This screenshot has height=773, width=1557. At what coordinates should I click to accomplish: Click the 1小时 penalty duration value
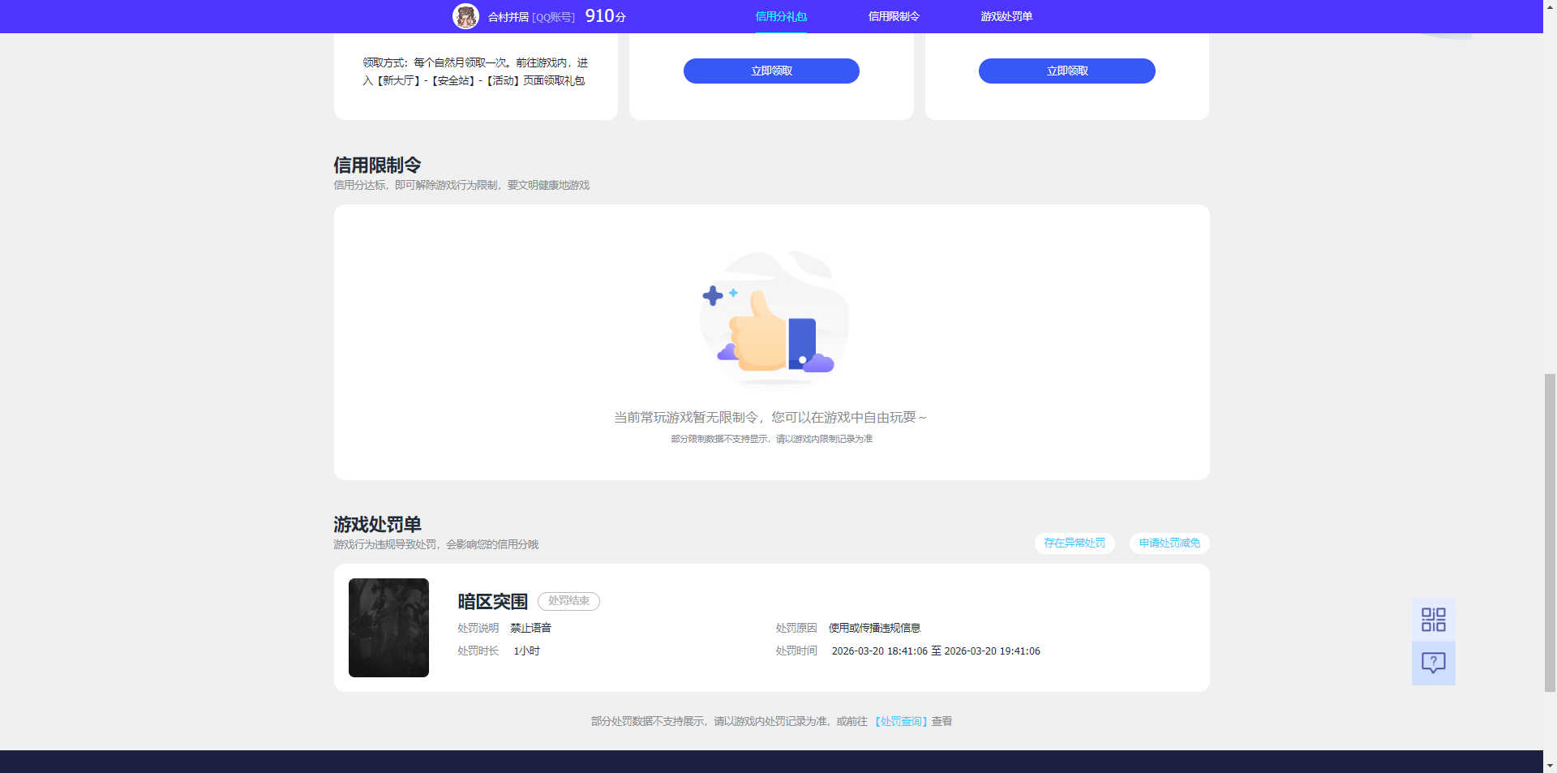coord(526,651)
